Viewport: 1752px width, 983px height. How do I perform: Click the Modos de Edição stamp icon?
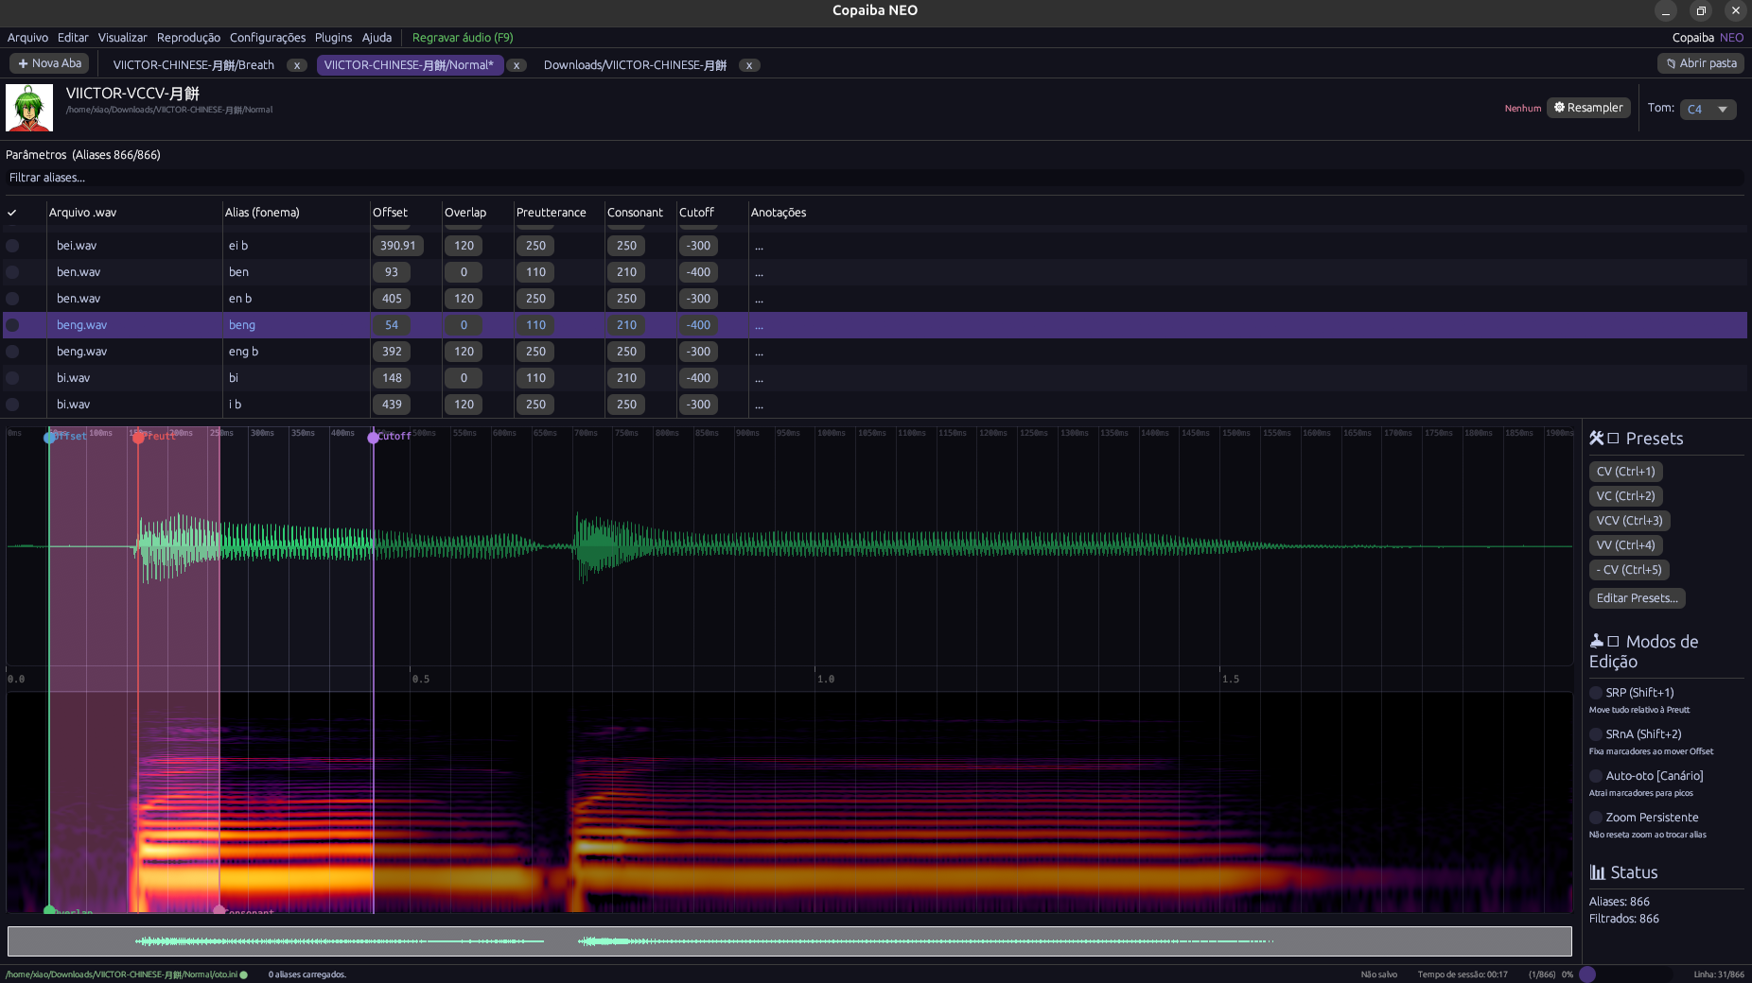point(1597,641)
